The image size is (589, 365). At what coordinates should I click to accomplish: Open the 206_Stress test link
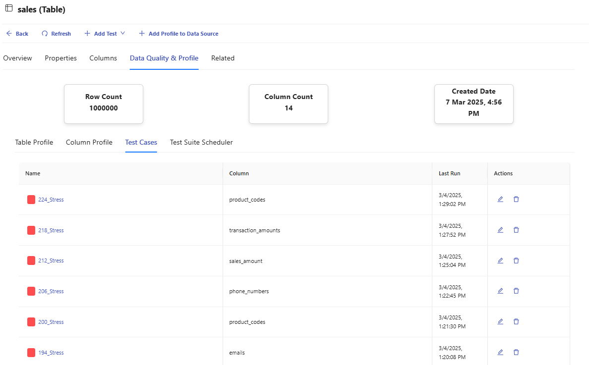point(51,291)
